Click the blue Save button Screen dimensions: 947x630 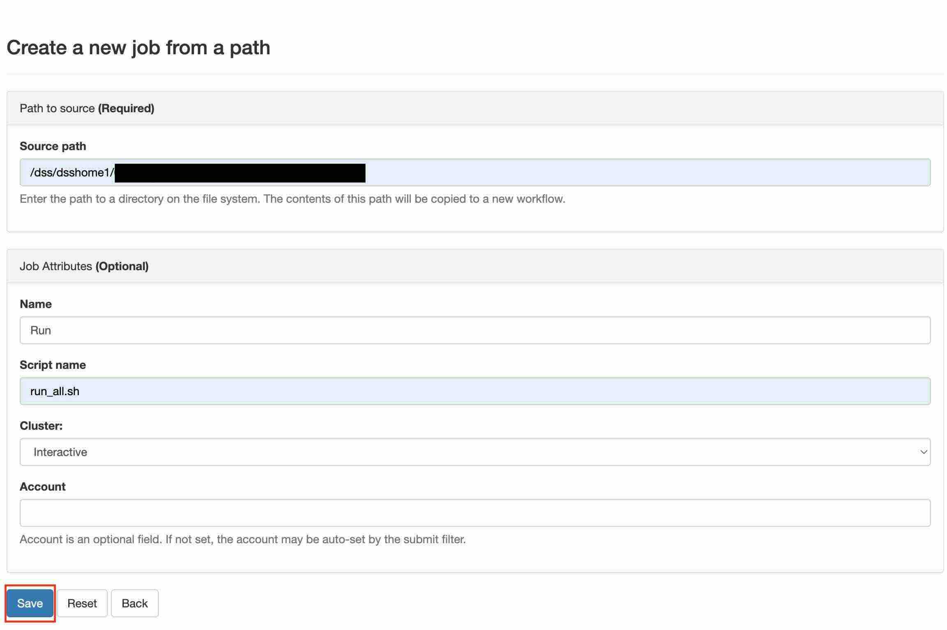point(30,603)
